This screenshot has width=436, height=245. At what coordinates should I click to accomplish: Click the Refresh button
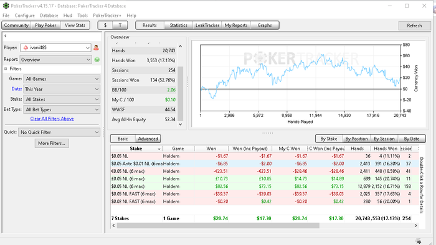pyautogui.click(x=414, y=25)
